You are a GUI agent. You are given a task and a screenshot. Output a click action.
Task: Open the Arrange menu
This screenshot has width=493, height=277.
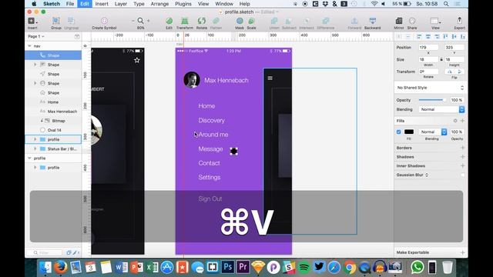(x=159, y=4)
